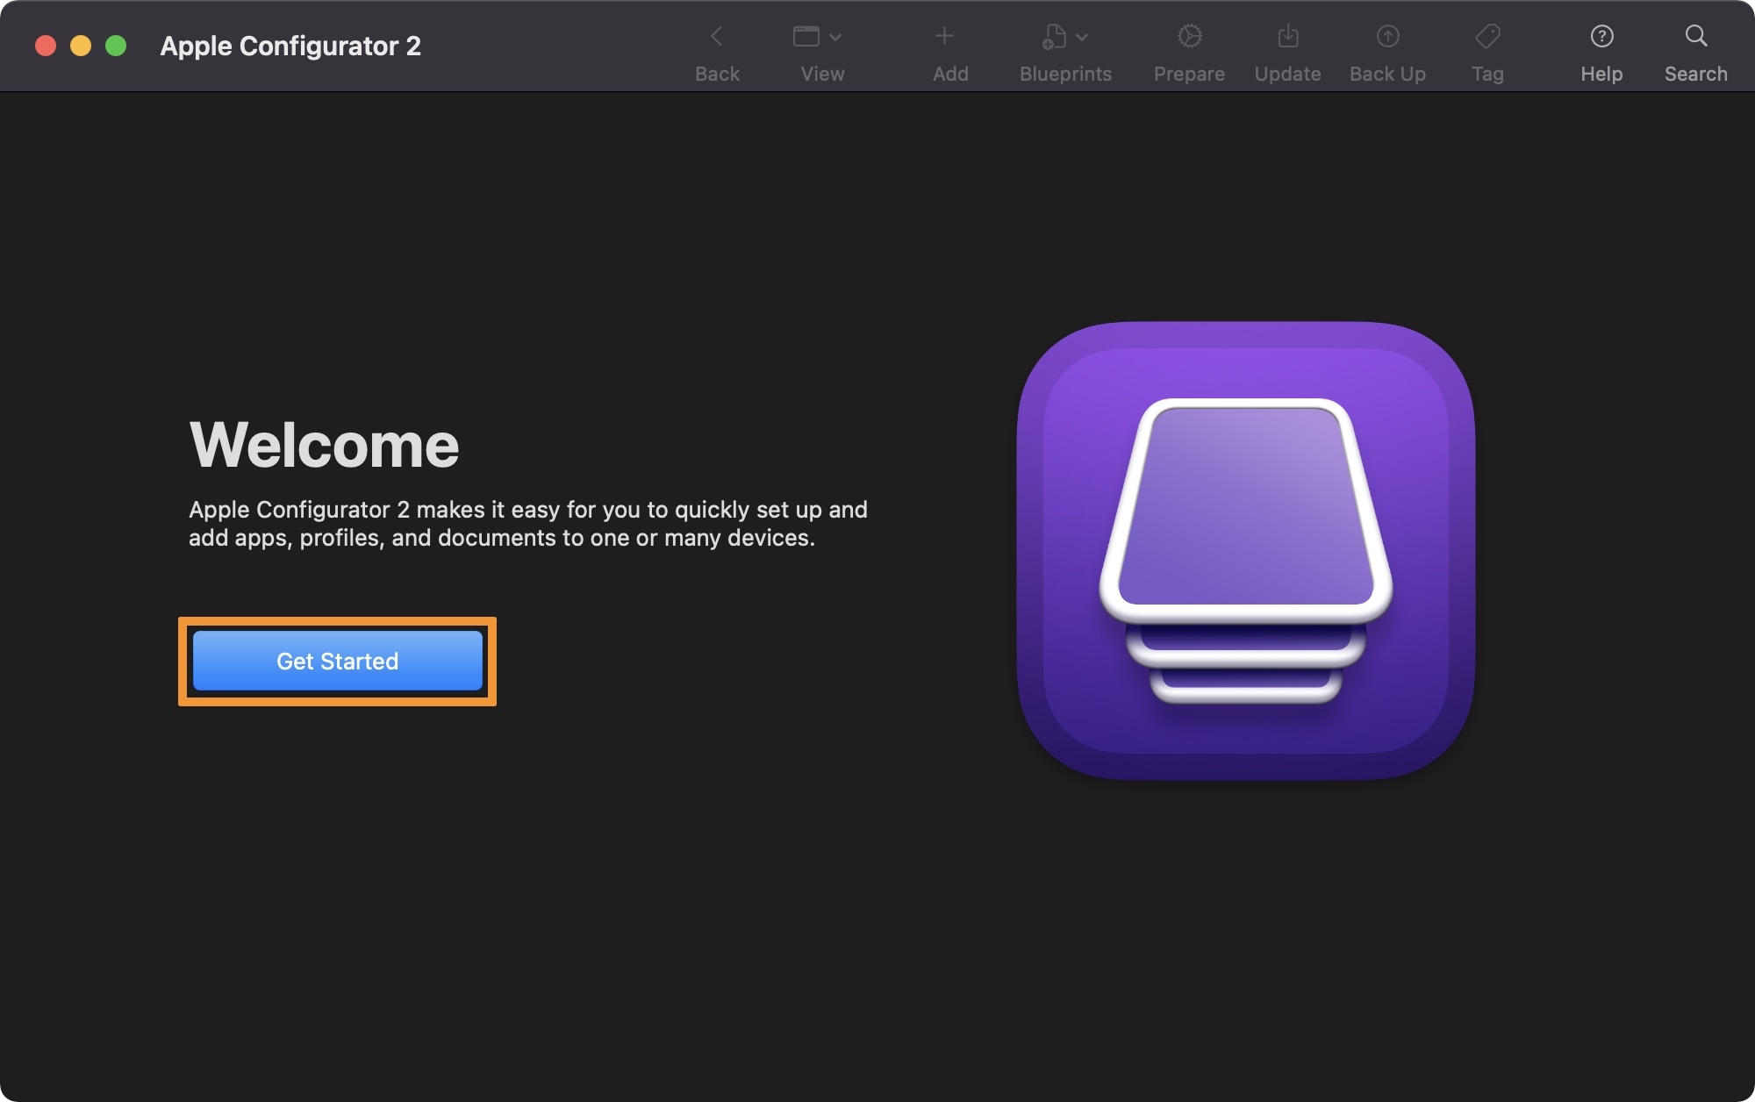Open Help question mark icon
The image size is (1755, 1102).
point(1601,36)
